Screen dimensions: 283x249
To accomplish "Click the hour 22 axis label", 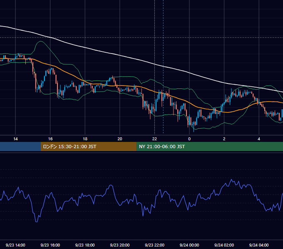I will click(154, 139).
